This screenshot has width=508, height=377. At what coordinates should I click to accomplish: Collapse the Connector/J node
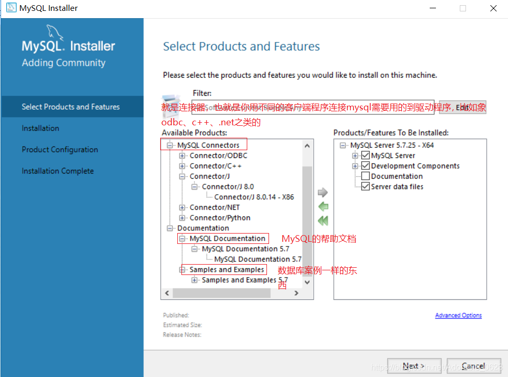pos(182,177)
